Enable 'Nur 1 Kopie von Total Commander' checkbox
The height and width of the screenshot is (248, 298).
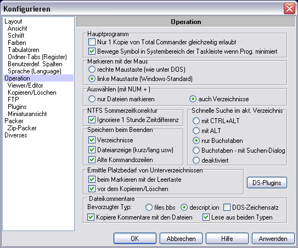click(92, 42)
